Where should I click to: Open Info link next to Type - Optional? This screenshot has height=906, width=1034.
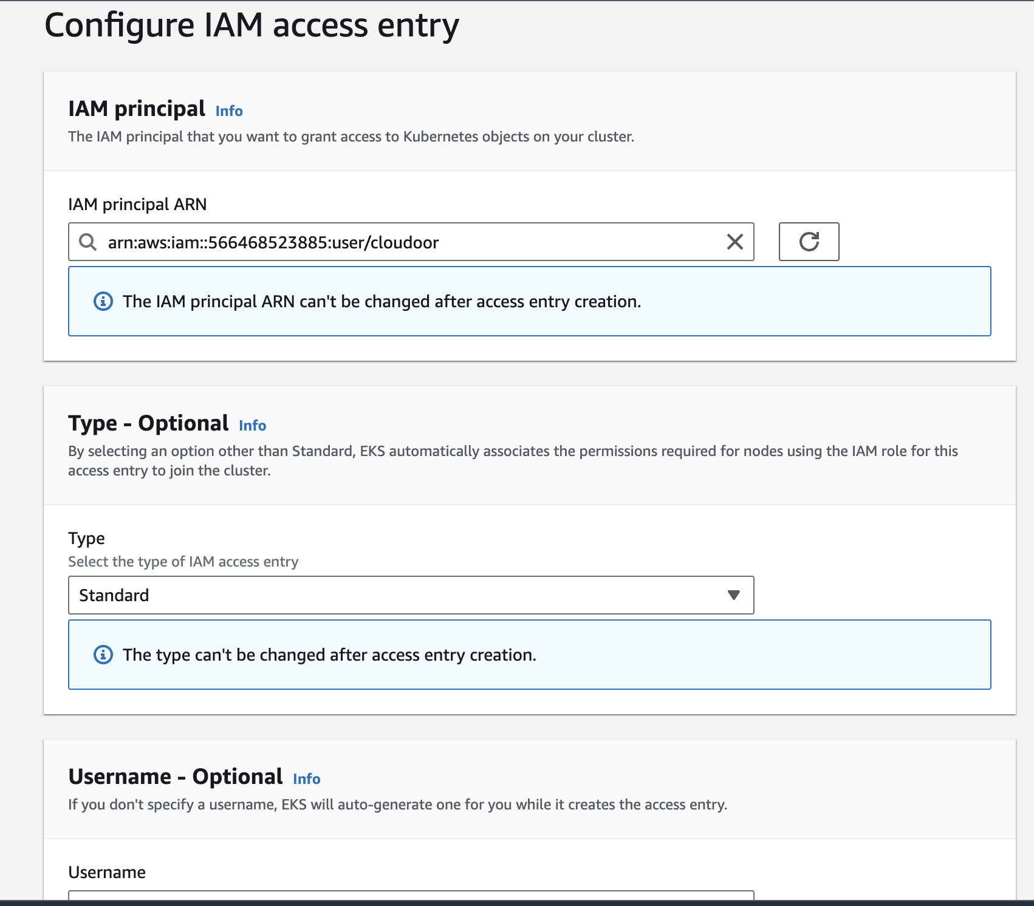[253, 426]
